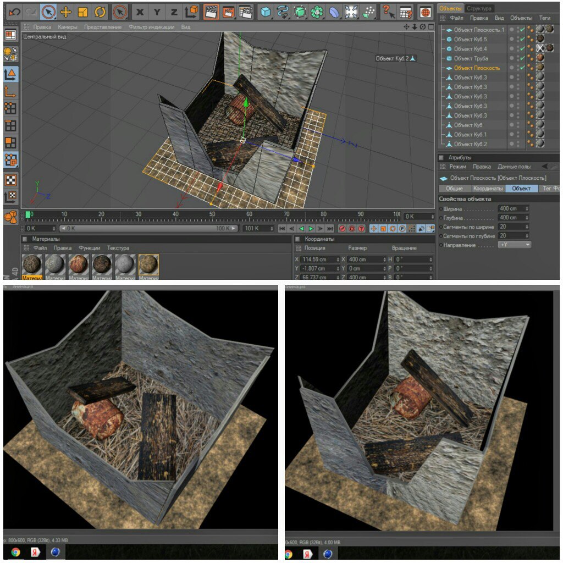
Task: Click Сегменты по глубине stepper arrows
Action: pyautogui.click(x=527, y=235)
